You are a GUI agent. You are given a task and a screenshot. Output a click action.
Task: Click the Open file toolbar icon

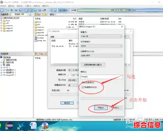(x=6, y=10)
